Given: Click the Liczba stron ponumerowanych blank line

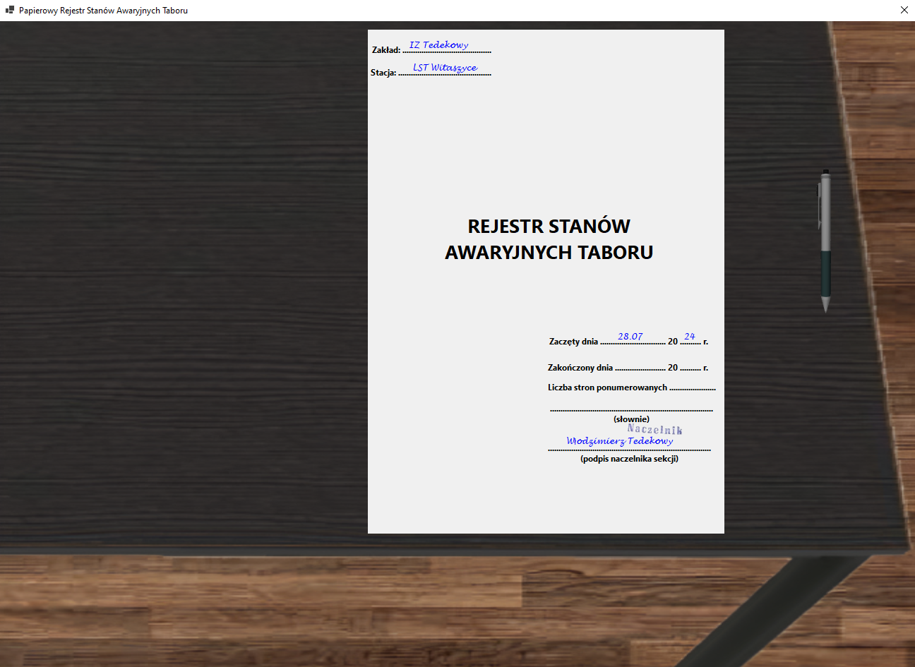Looking at the screenshot, I should click(x=692, y=387).
